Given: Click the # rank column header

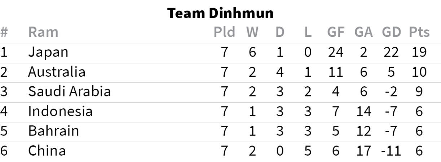Looking at the screenshot, I should (4, 32).
